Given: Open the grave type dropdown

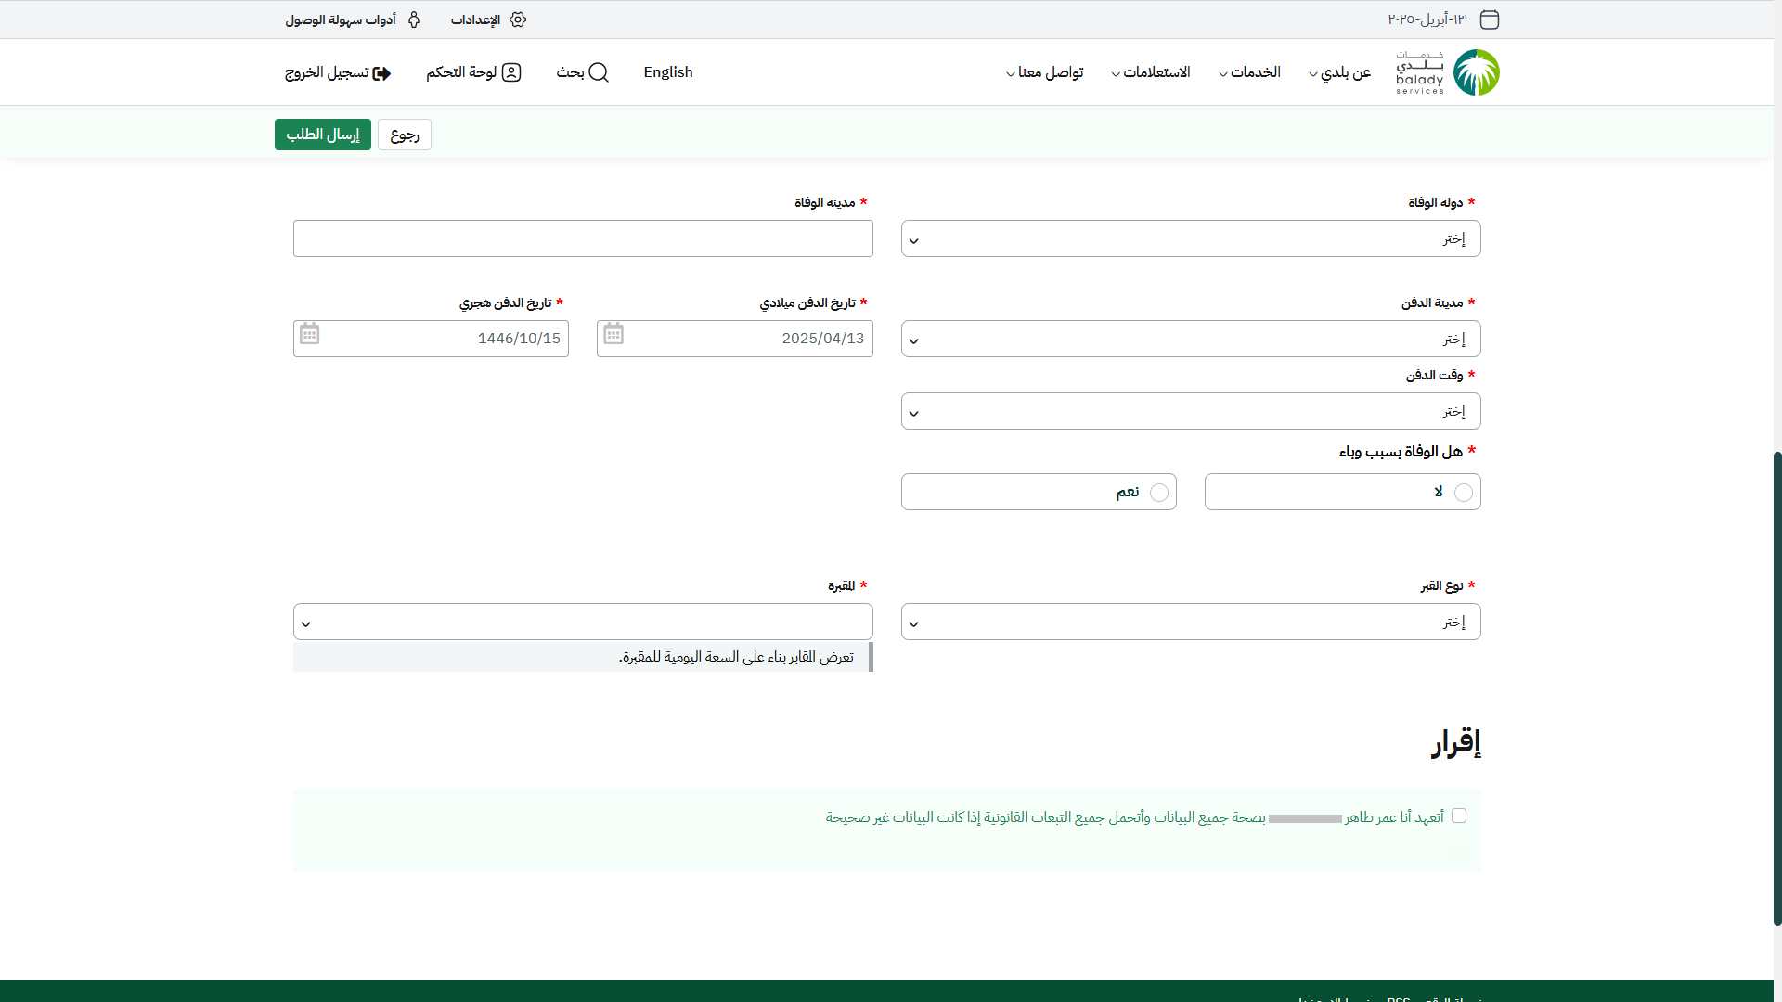Looking at the screenshot, I should click(x=1191, y=623).
